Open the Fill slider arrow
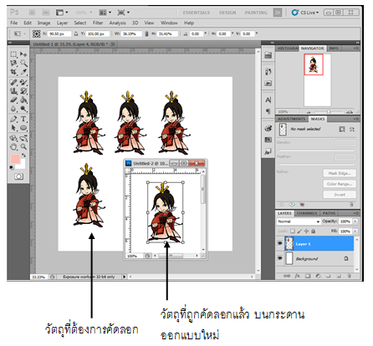 pyautogui.click(x=355, y=231)
